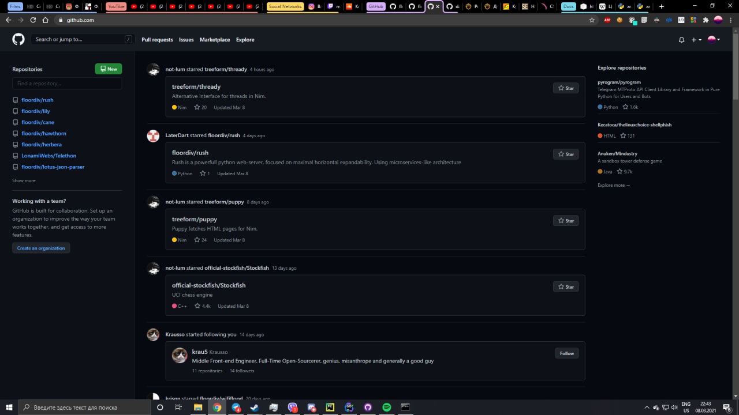
Task: Open the LonamiWebs/Telethon repository
Action: click(48, 156)
